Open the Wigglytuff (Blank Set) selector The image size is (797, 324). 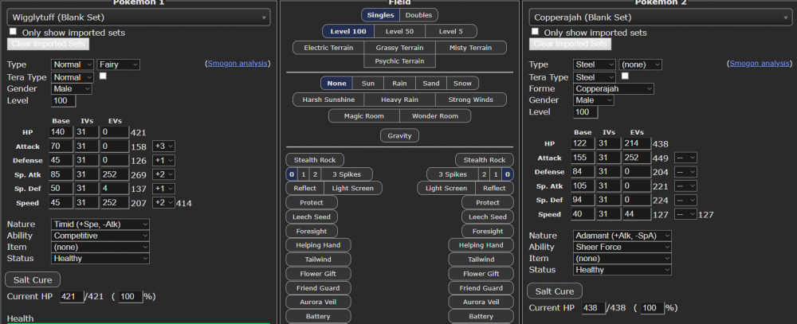click(138, 18)
